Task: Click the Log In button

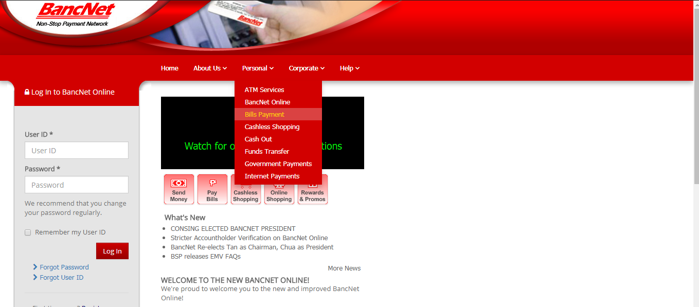Action: click(x=112, y=251)
